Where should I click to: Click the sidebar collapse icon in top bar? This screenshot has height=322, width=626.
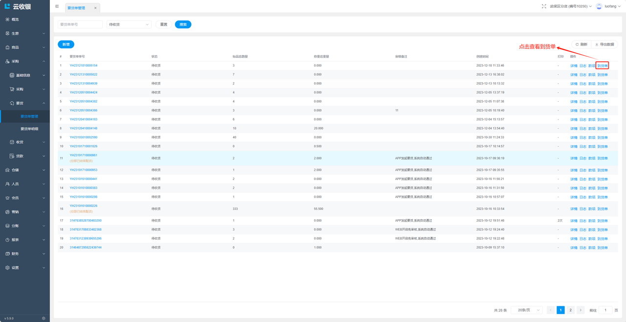[57, 6]
